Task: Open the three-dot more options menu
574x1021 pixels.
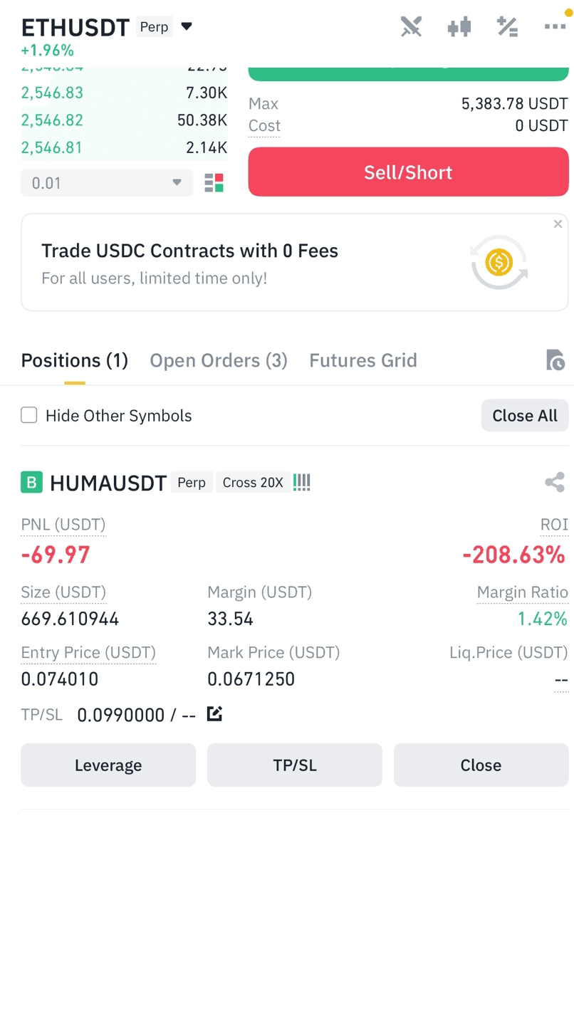Action: coord(555,26)
